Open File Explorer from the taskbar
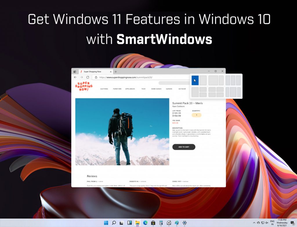297x227 pixels. coord(137,223)
